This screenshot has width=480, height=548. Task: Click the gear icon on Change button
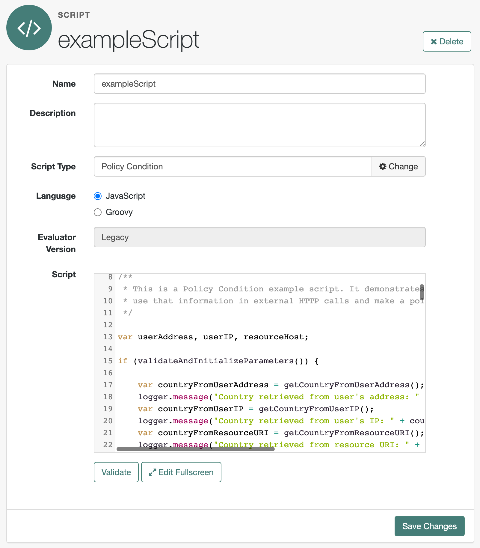point(383,166)
